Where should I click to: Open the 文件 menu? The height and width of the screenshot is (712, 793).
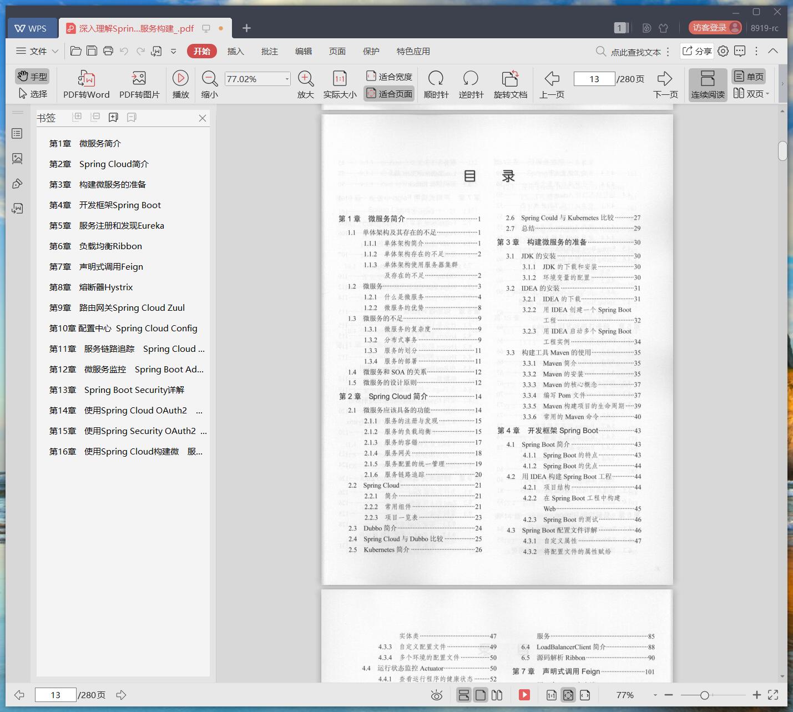pyautogui.click(x=32, y=51)
